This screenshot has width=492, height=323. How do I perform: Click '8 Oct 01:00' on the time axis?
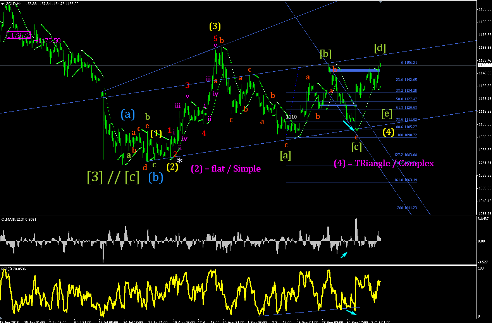(381, 321)
